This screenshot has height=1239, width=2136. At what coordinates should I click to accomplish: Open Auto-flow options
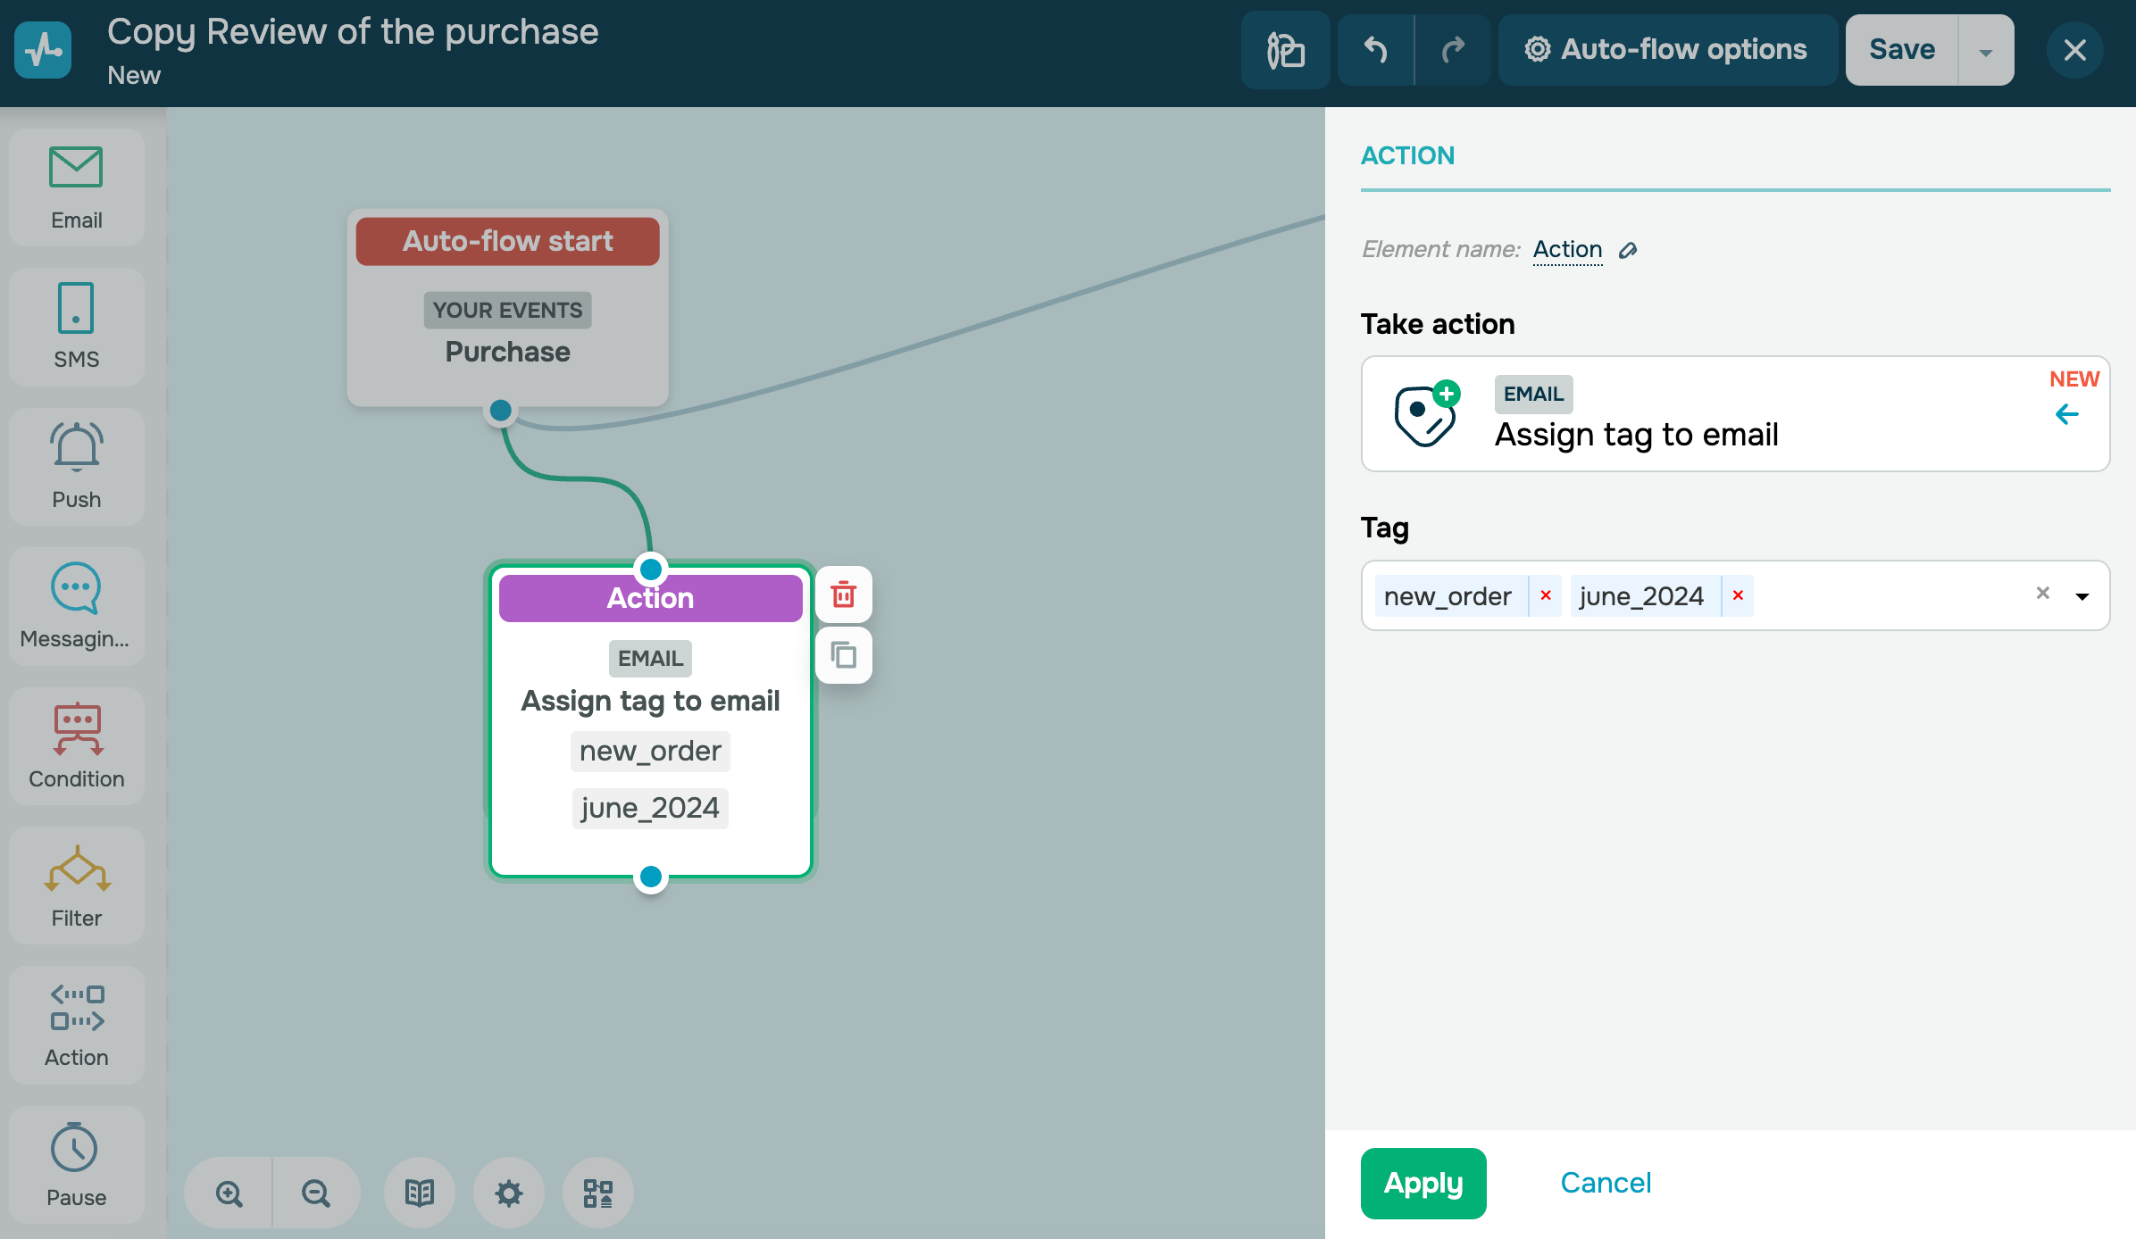tap(1666, 50)
